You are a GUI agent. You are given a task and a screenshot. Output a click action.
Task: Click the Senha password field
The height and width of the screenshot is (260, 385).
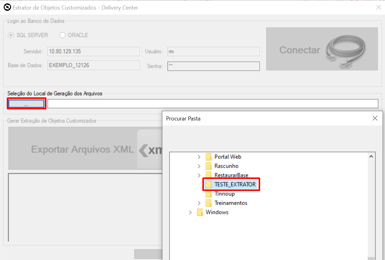[213, 66]
